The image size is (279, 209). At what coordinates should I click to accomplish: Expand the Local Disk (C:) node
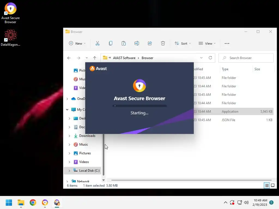(69, 171)
